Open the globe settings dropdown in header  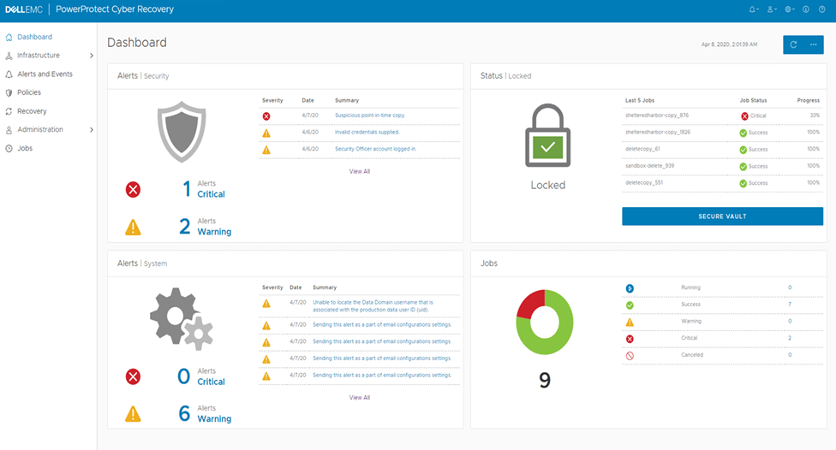789,9
